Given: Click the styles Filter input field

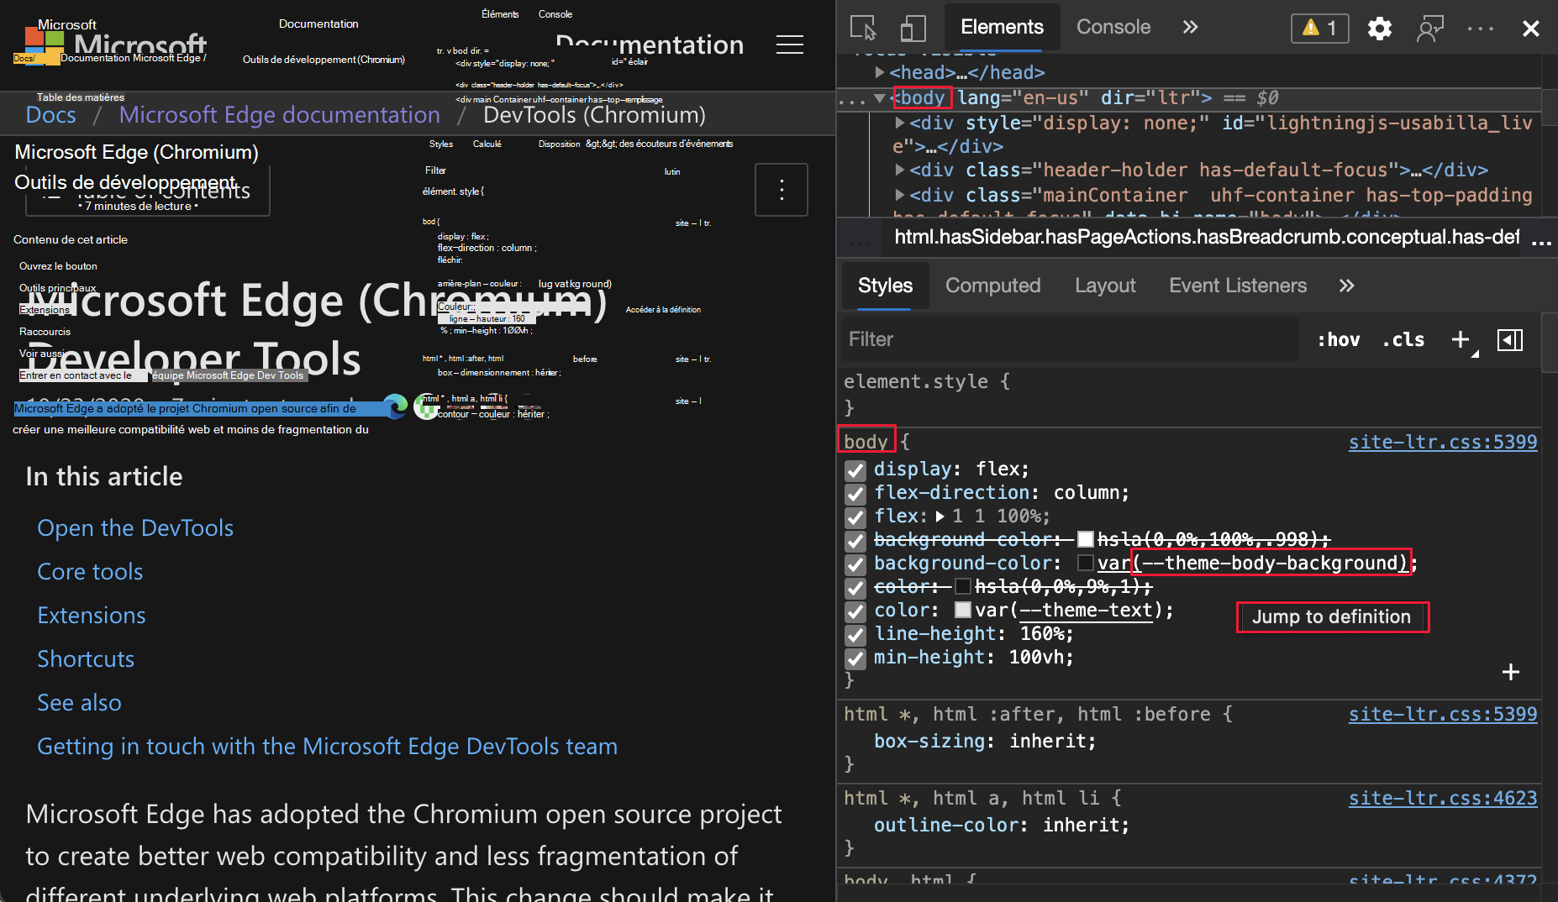Looking at the screenshot, I should click(1067, 339).
